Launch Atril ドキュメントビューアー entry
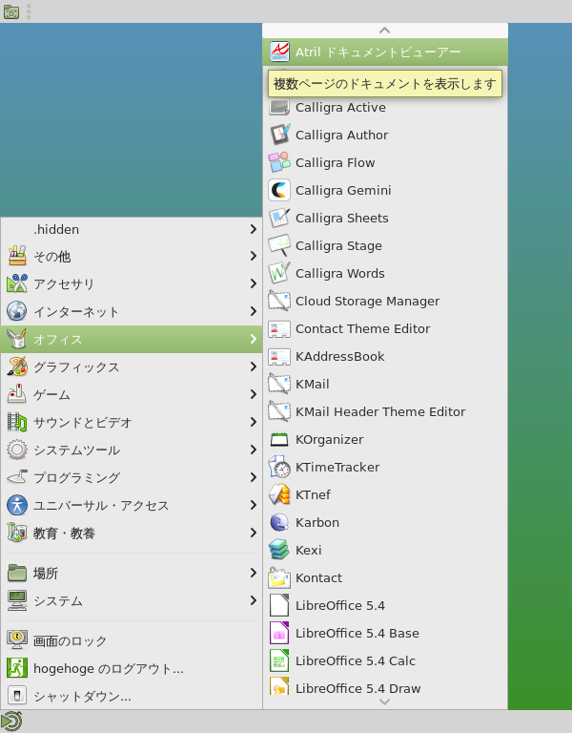572x733 pixels. coord(385,52)
